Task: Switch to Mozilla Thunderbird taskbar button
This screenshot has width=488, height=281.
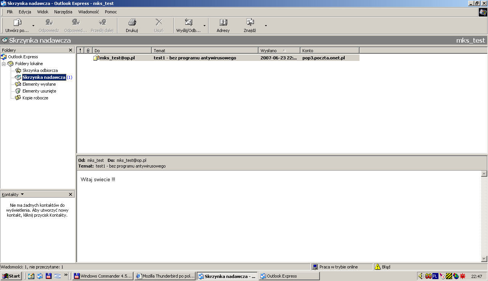Action: coord(165,276)
